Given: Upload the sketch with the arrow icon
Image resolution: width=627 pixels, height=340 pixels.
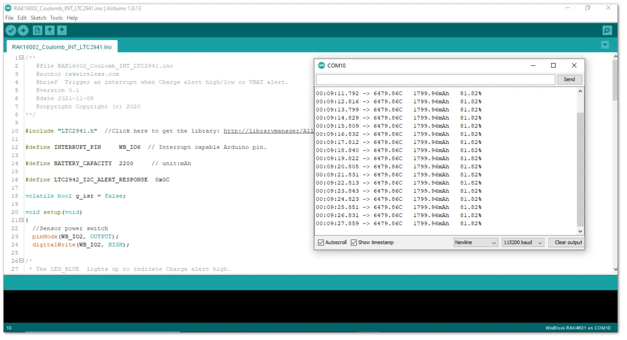Looking at the screenshot, I should click(x=23, y=30).
